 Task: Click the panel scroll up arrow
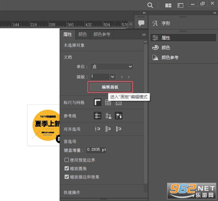tap(145, 42)
